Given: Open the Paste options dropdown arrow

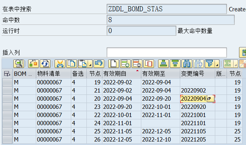Looking at the screenshot, I should pos(90,64).
